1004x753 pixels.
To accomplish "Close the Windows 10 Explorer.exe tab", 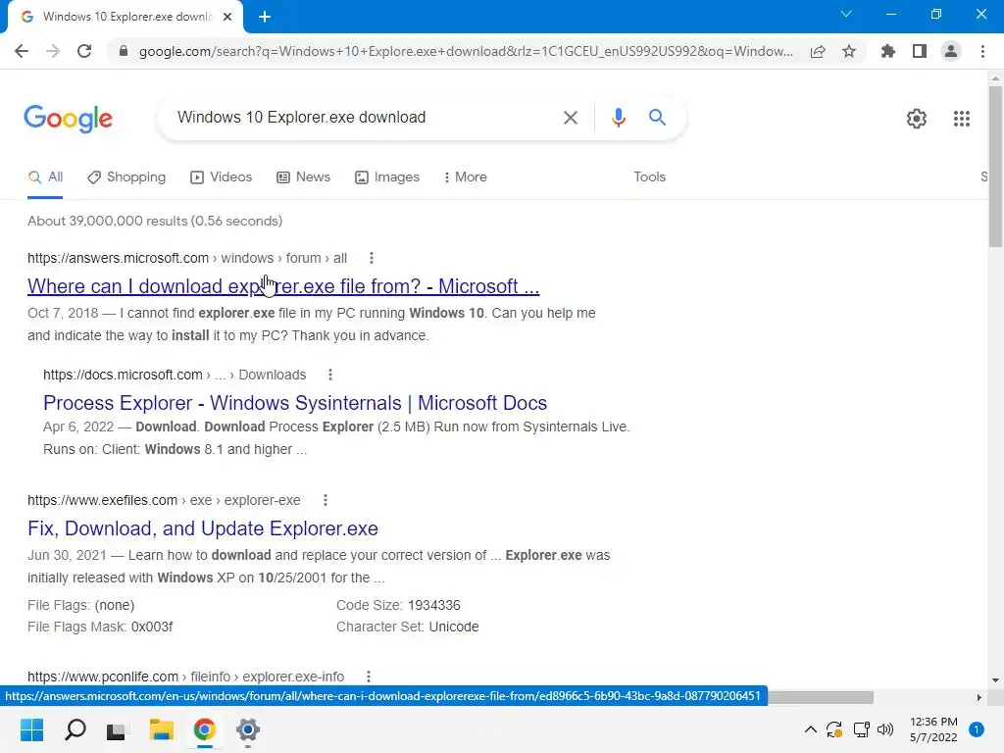I will (x=227, y=17).
